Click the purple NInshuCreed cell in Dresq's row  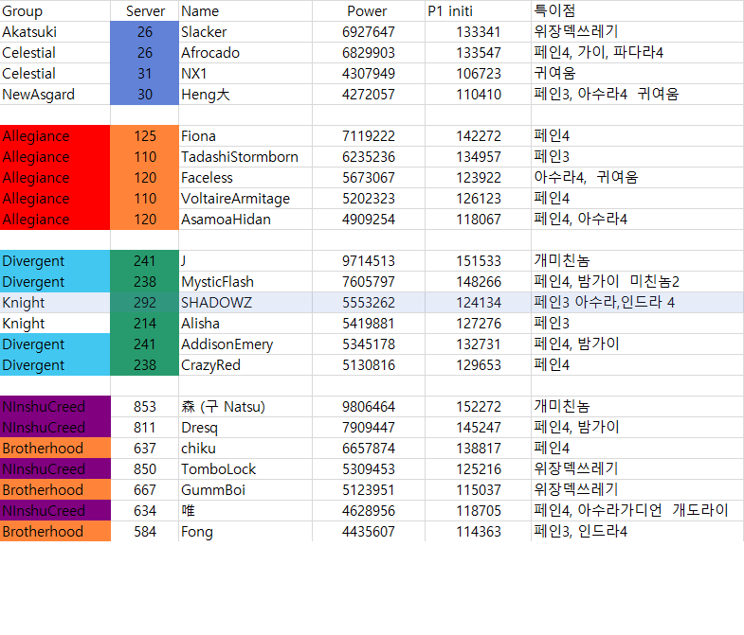55,428
